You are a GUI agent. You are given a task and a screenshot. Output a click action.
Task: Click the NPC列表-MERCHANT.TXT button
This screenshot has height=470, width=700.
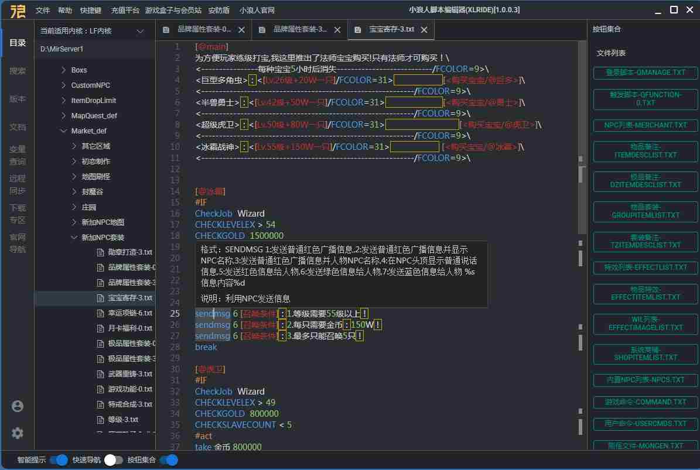(x=645, y=125)
